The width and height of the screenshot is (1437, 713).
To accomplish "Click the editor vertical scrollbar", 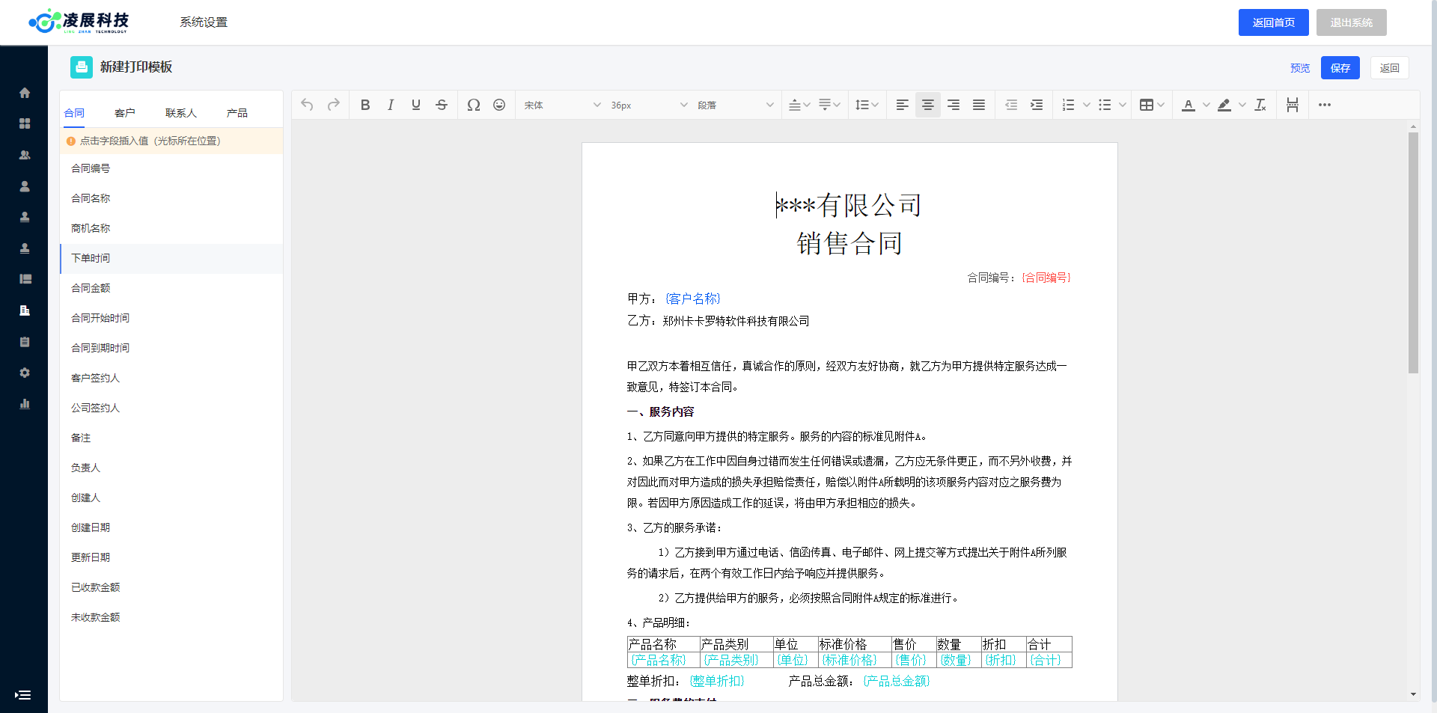I will pyautogui.click(x=1413, y=254).
